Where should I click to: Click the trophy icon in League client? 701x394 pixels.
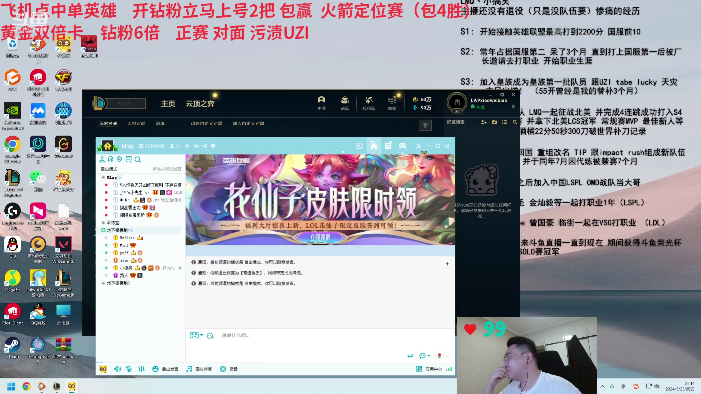pos(425,125)
